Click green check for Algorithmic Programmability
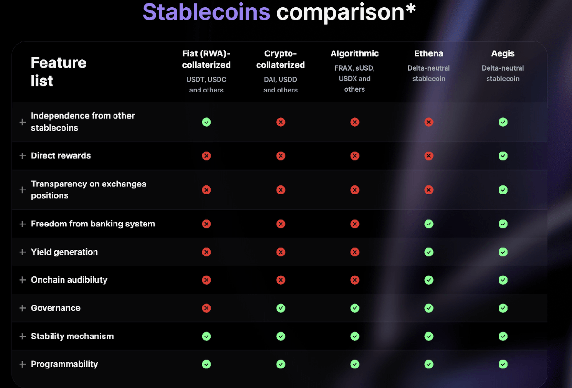Screen dimensions: 572x388 354,364
